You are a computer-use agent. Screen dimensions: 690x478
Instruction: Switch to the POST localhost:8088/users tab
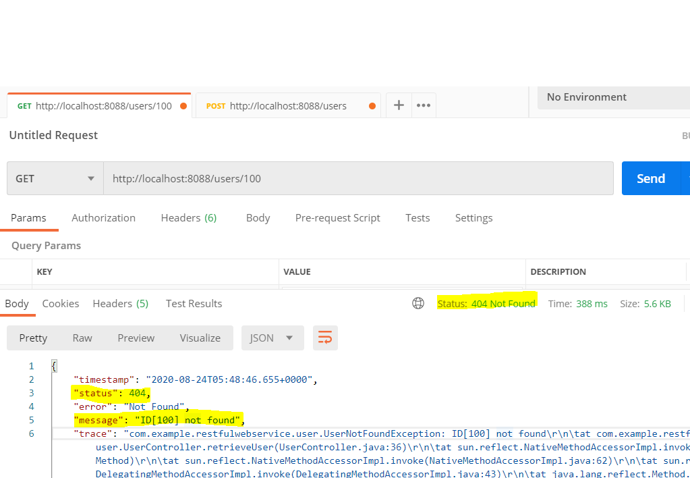[288, 106]
